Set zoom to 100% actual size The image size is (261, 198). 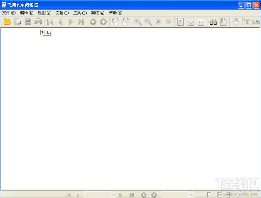click(x=180, y=22)
